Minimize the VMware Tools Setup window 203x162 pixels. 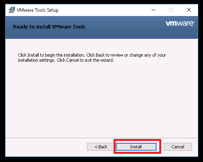[x=153, y=10]
